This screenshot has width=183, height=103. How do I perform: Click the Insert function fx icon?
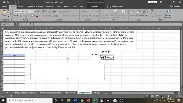click(31, 24)
